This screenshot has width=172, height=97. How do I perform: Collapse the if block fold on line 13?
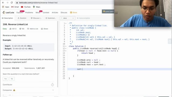[66, 51]
